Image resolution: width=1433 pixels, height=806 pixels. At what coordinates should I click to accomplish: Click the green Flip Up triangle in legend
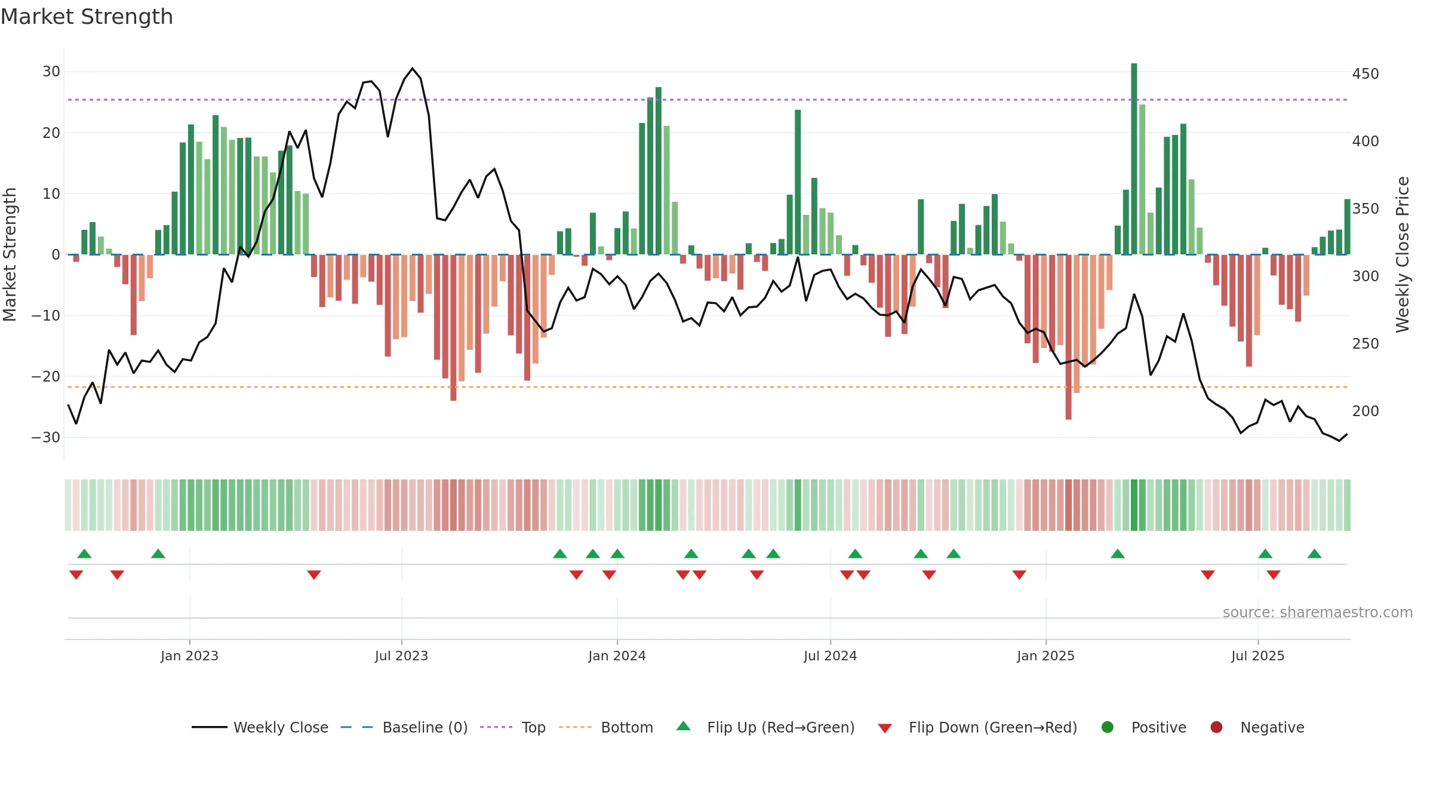(684, 726)
